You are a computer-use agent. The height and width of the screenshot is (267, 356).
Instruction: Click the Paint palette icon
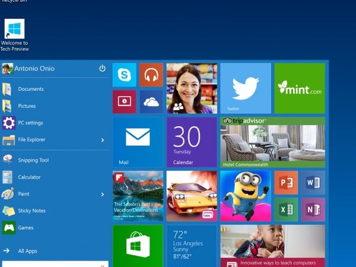coord(8,193)
